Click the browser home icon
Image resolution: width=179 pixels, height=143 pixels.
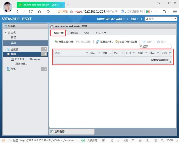pos(39,11)
